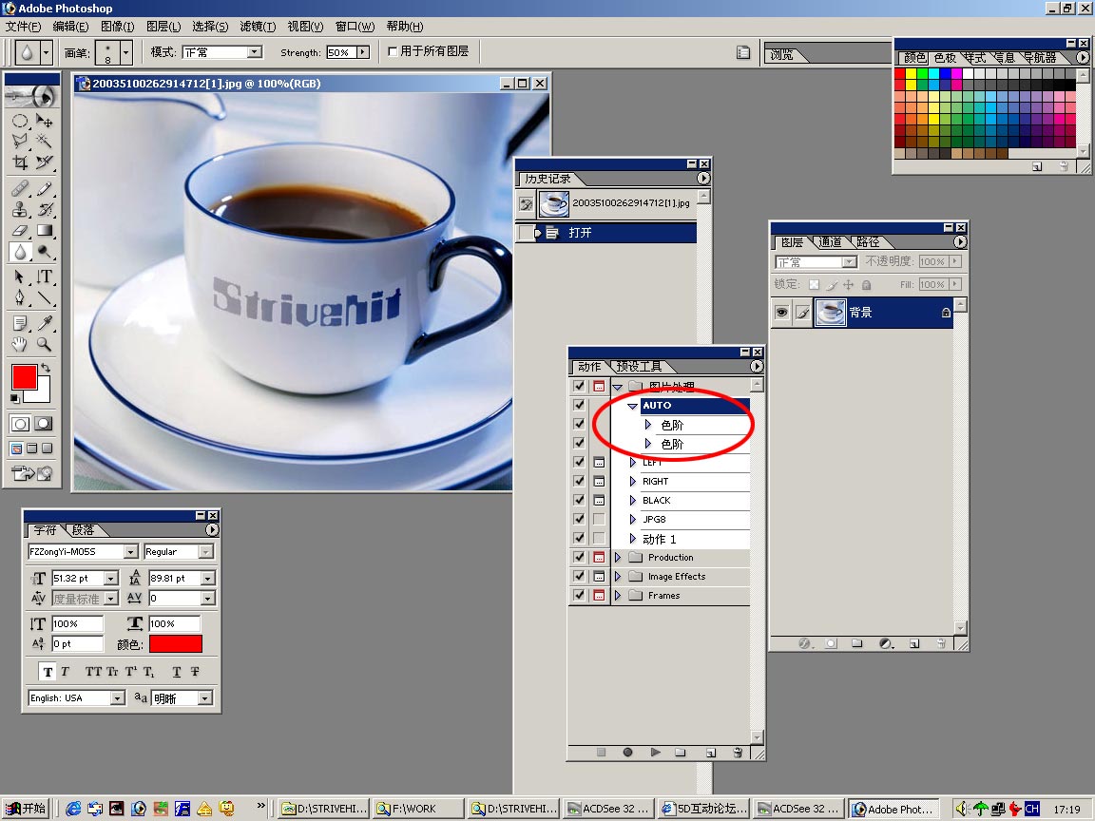Viewport: 1095px width, 821px height.
Task: Select the Pen tool
Action: coord(20,297)
